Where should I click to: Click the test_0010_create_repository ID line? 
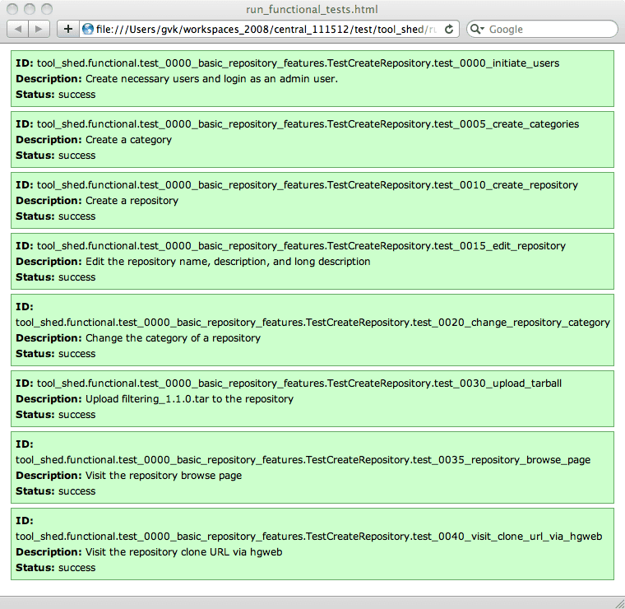click(307, 185)
